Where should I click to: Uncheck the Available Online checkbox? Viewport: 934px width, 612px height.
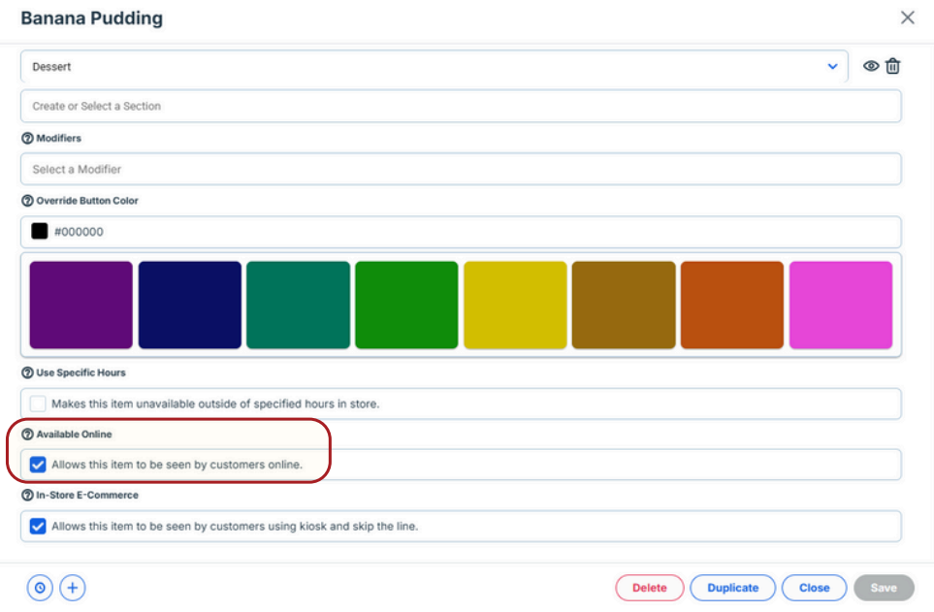[38, 465]
